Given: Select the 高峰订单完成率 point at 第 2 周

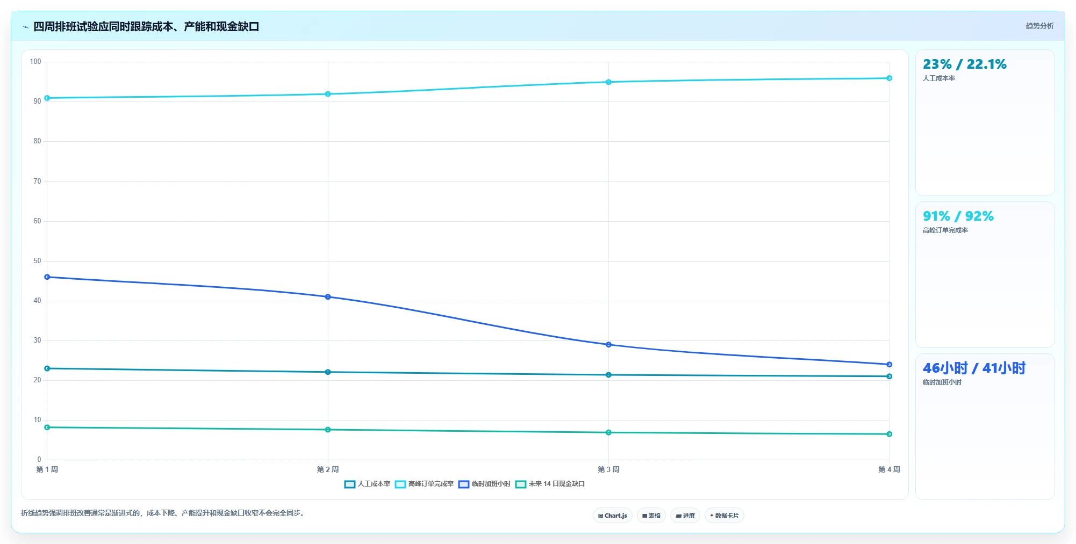Looking at the screenshot, I should pos(328,94).
